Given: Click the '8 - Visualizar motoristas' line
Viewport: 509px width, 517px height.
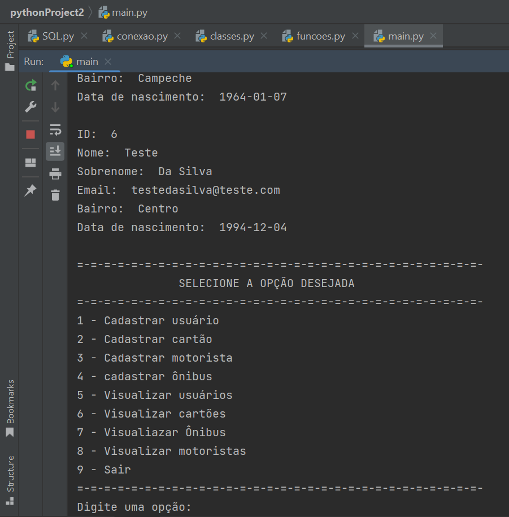Looking at the screenshot, I should coord(162,451).
